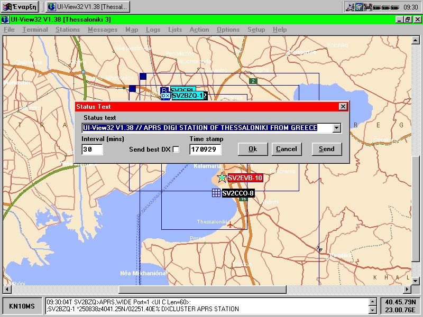Click the map vertical scrollbar thumb
The image size is (423, 317).
416,209
